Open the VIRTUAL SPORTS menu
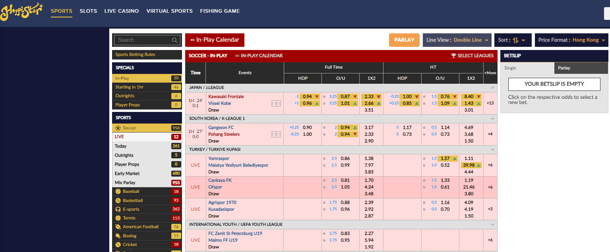This screenshot has width=610, height=252. (x=169, y=11)
